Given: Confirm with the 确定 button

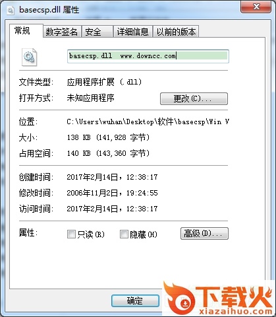Looking at the screenshot, I should click(135, 300).
